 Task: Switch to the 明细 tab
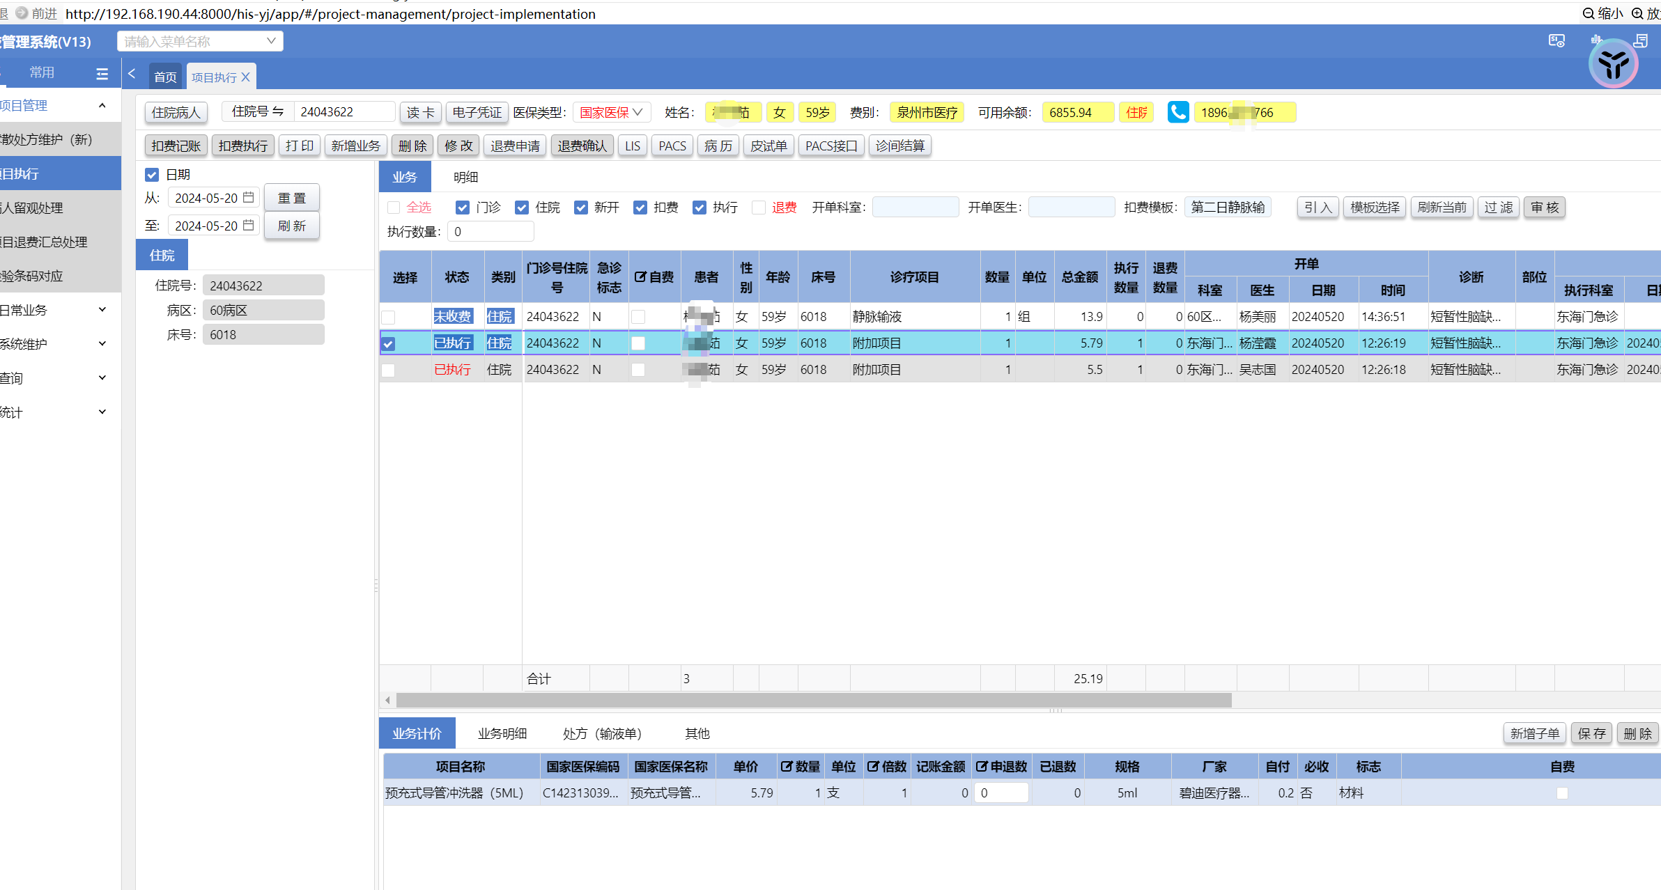click(x=465, y=177)
